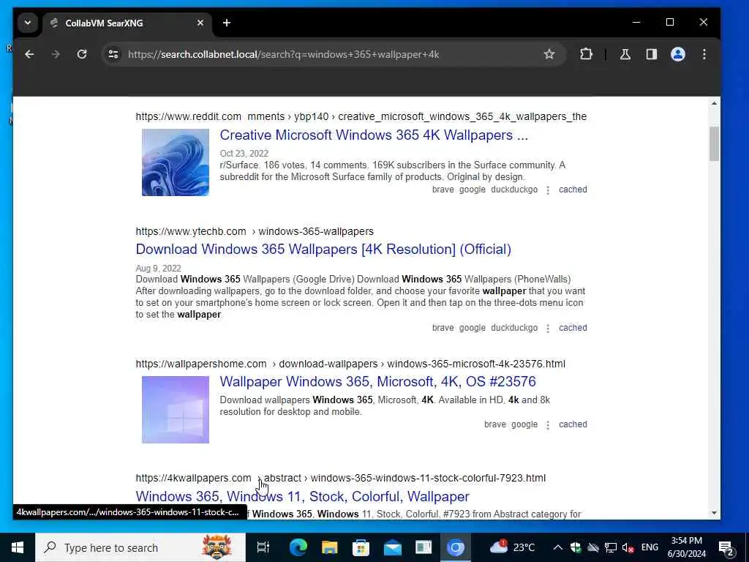
Task: Open Microsoft Store from the taskbar
Action: (x=361, y=547)
